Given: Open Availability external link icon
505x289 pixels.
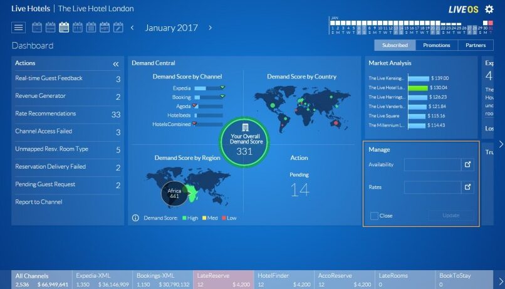Looking at the screenshot, I should [x=467, y=165].
